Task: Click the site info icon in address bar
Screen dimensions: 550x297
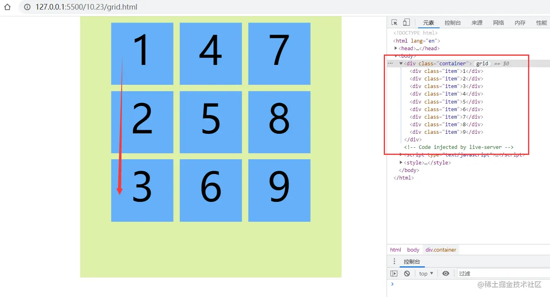Action: point(27,7)
